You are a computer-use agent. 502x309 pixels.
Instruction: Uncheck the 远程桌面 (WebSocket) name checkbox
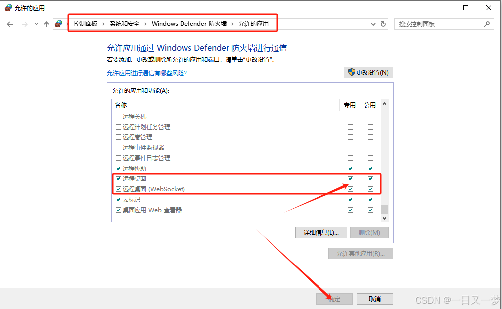[x=119, y=189]
